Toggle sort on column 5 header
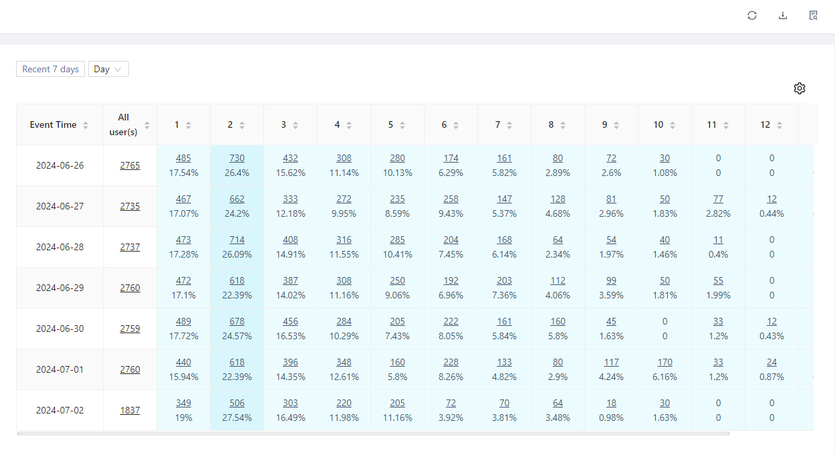 (402, 125)
